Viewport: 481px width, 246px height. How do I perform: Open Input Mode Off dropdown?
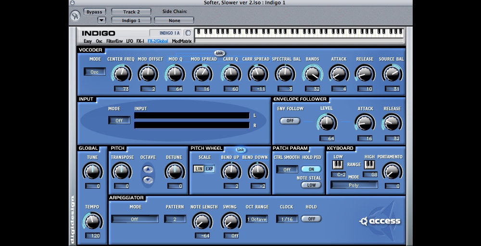coord(119,120)
